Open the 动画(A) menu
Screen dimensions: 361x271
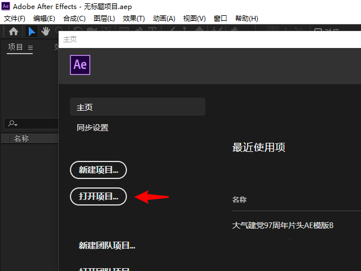click(164, 19)
